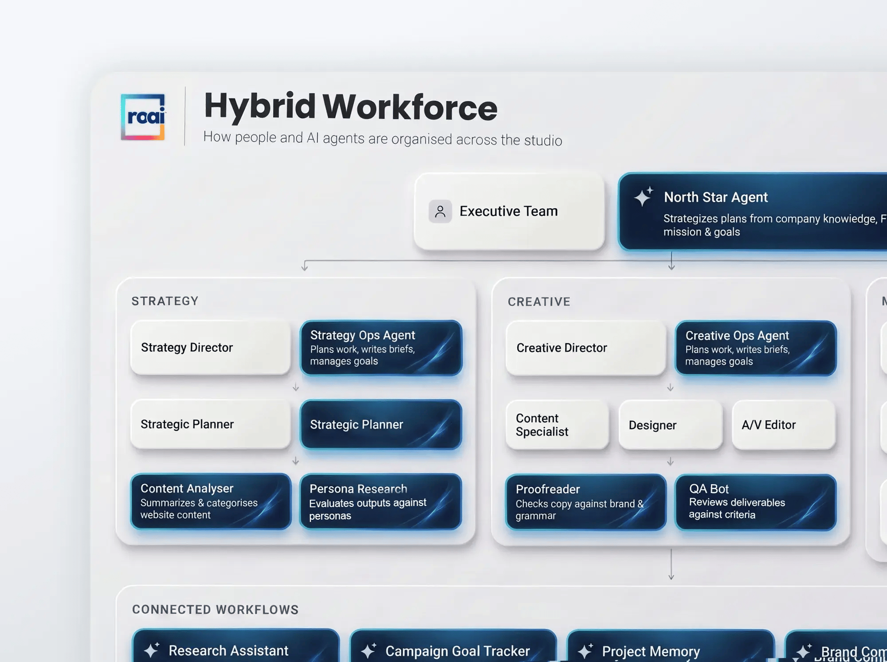Click the Executive Team person icon
Image resolution: width=887 pixels, height=662 pixels.
pyautogui.click(x=440, y=212)
